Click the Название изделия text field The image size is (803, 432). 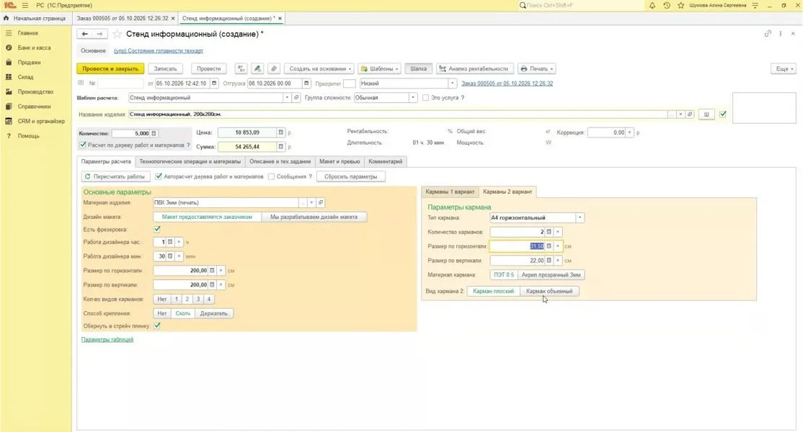click(399, 114)
